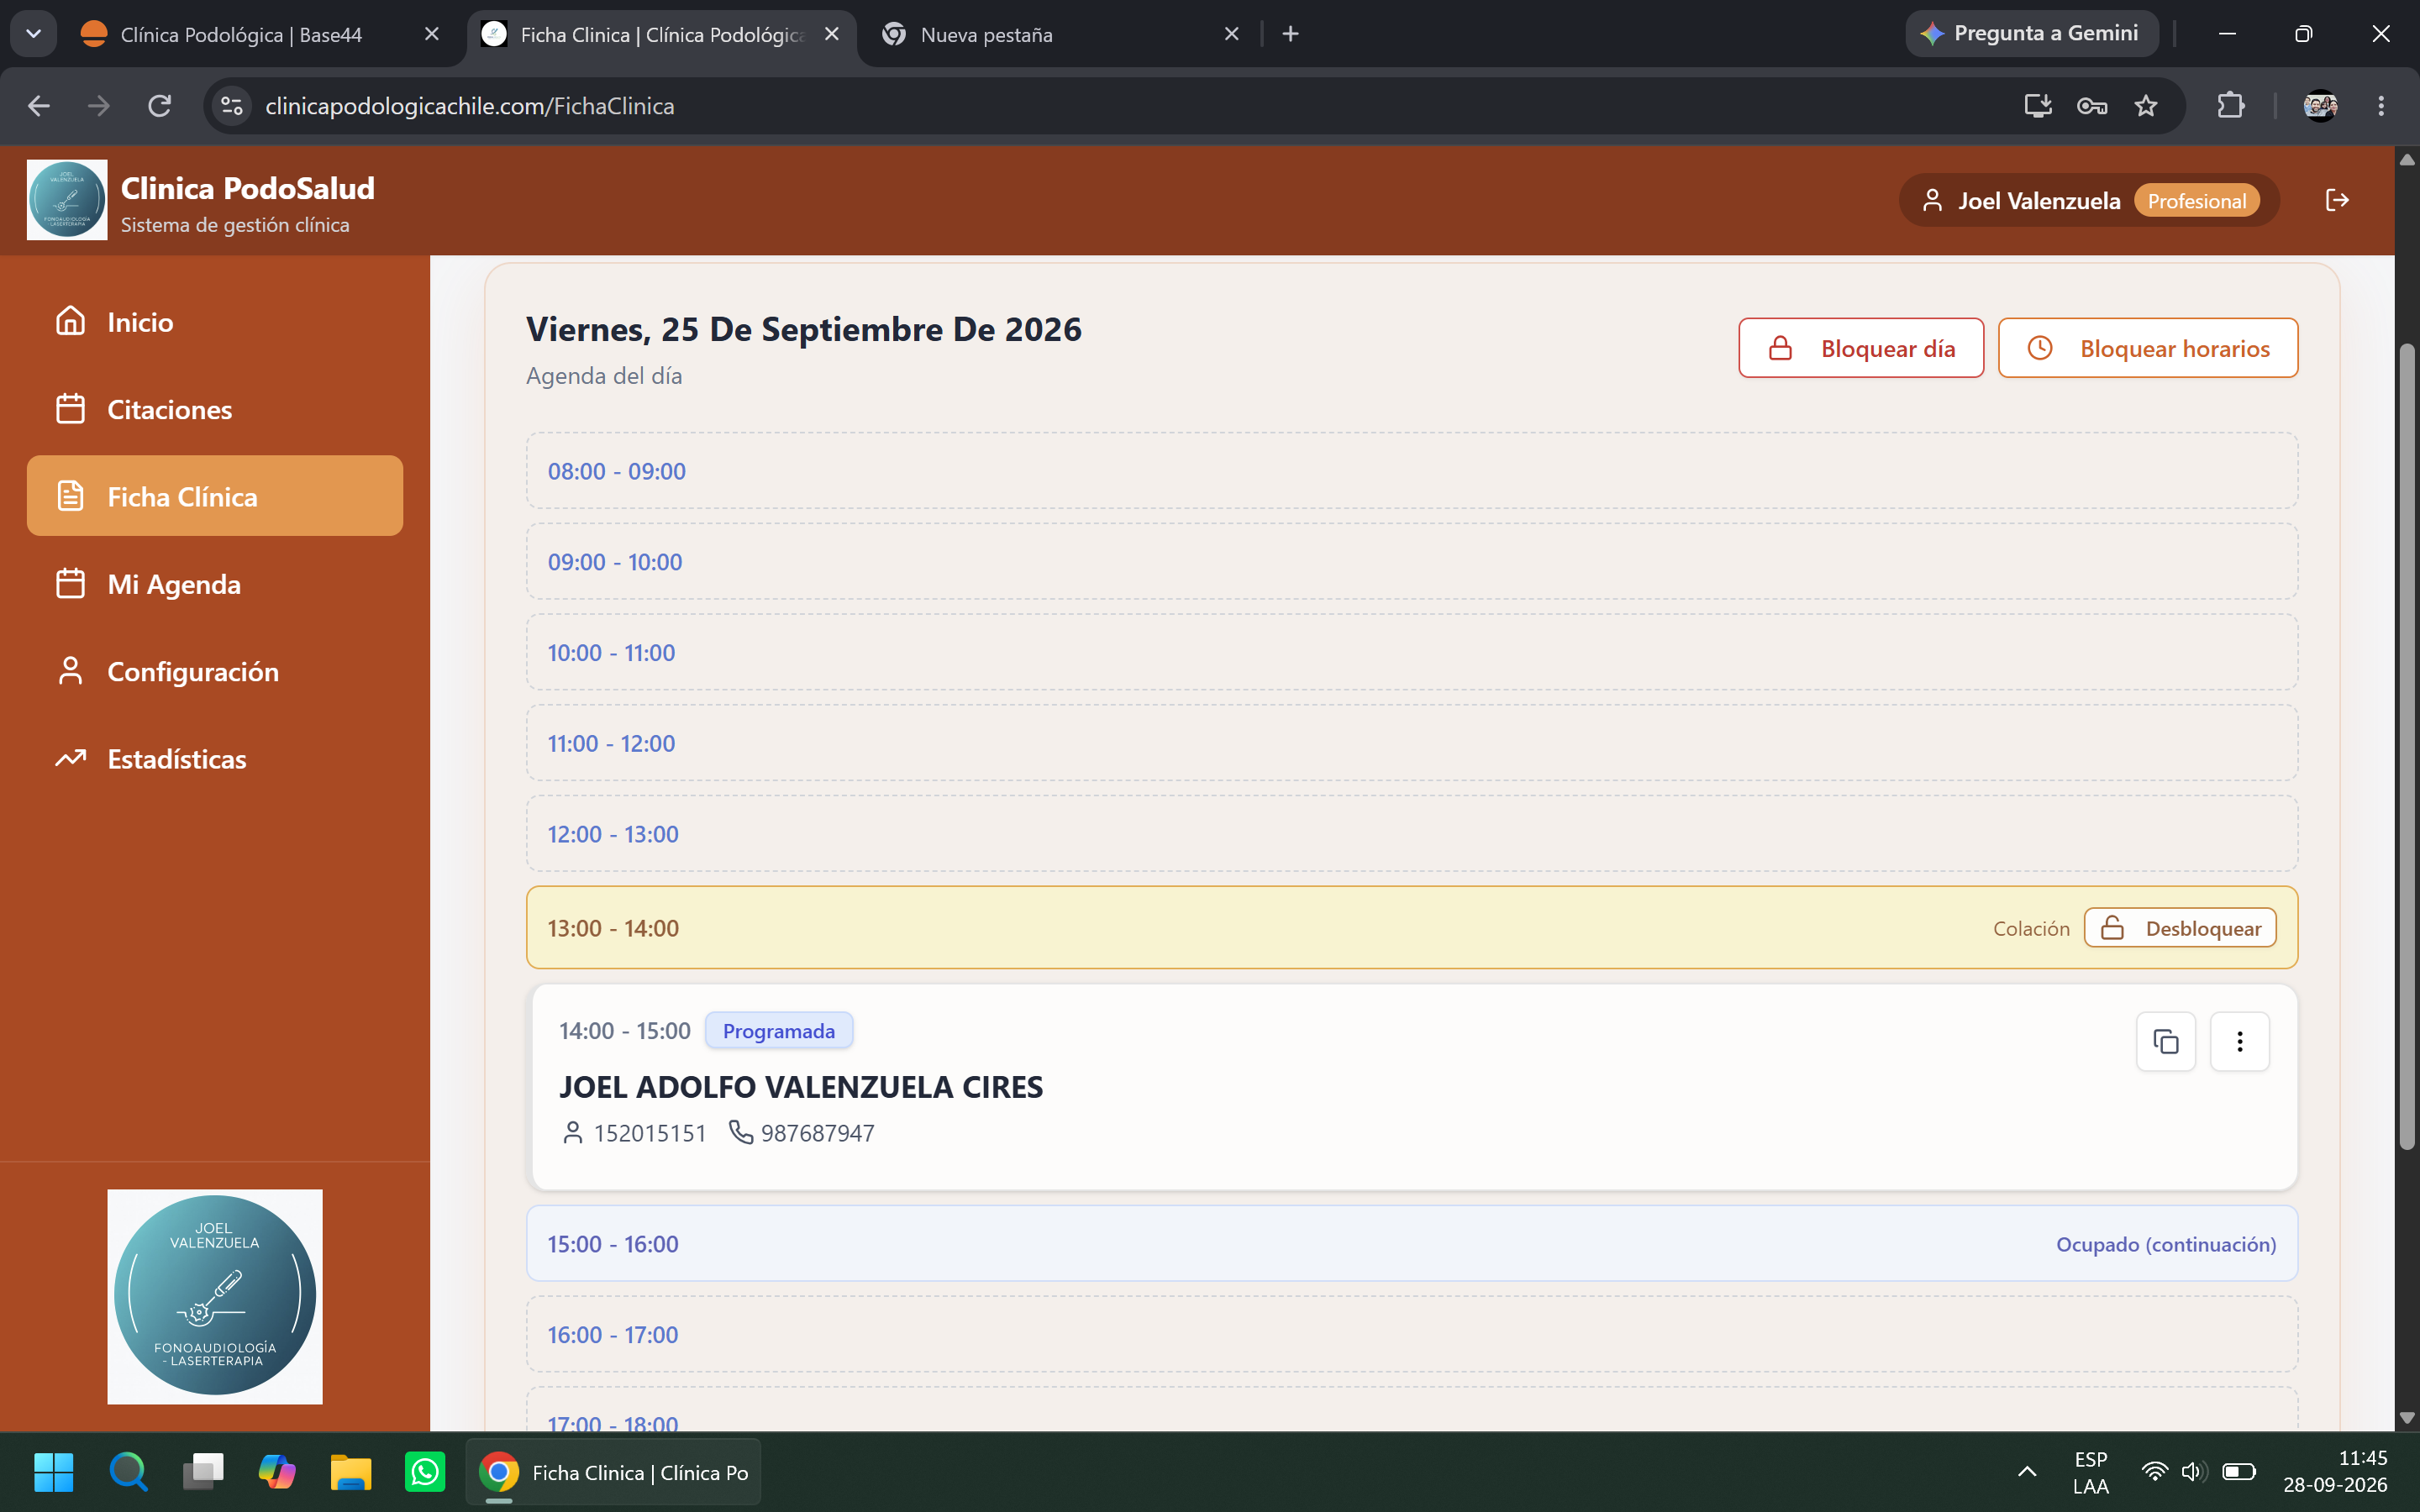Go to Citaciones in the sidebar

(x=215, y=409)
